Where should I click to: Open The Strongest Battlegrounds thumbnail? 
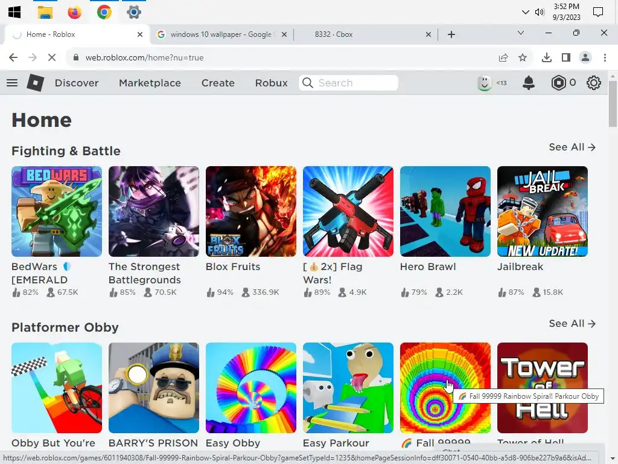click(x=154, y=211)
